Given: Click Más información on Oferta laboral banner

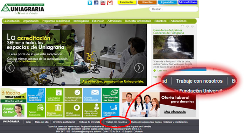Looking at the screenshot, I should click(x=175, y=112).
